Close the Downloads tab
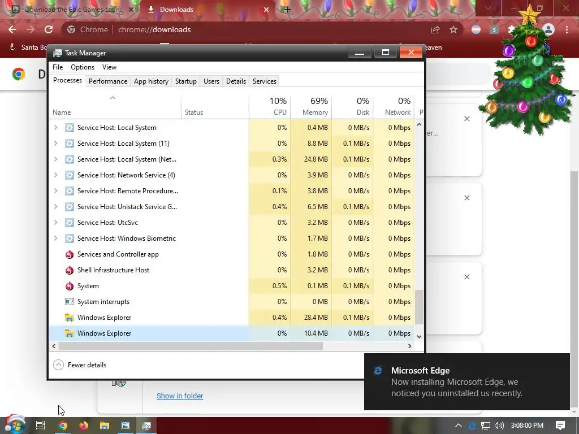Image resolution: width=579 pixels, height=434 pixels. 266,10
